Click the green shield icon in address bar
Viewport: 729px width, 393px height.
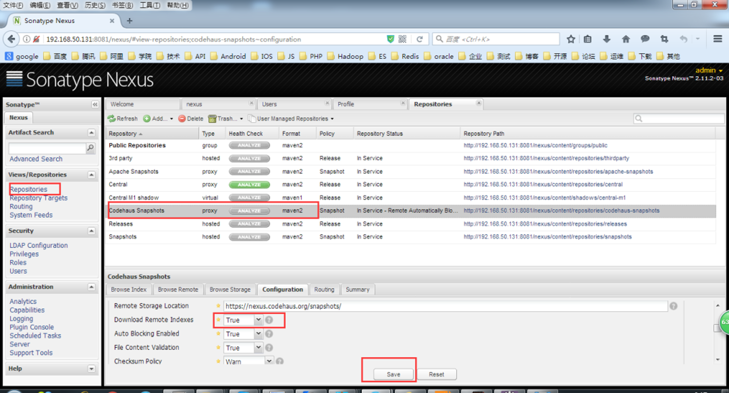390,39
